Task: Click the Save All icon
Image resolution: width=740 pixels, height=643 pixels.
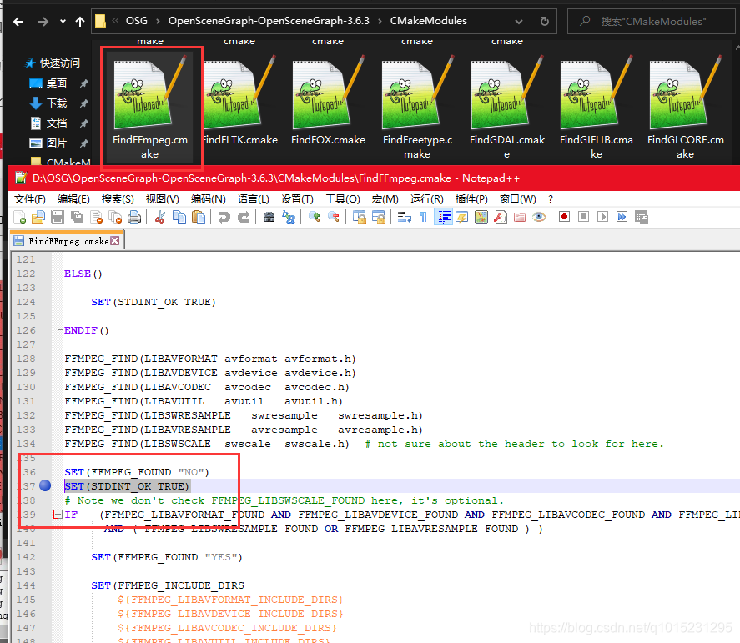Action: [x=77, y=217]
